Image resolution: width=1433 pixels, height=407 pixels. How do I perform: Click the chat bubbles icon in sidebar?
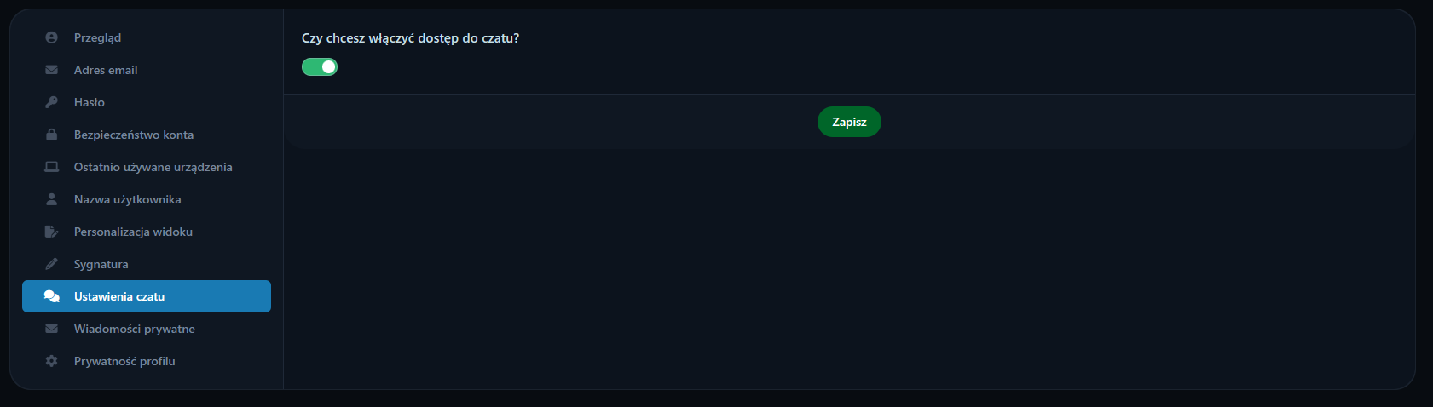[x=51, y=296]
